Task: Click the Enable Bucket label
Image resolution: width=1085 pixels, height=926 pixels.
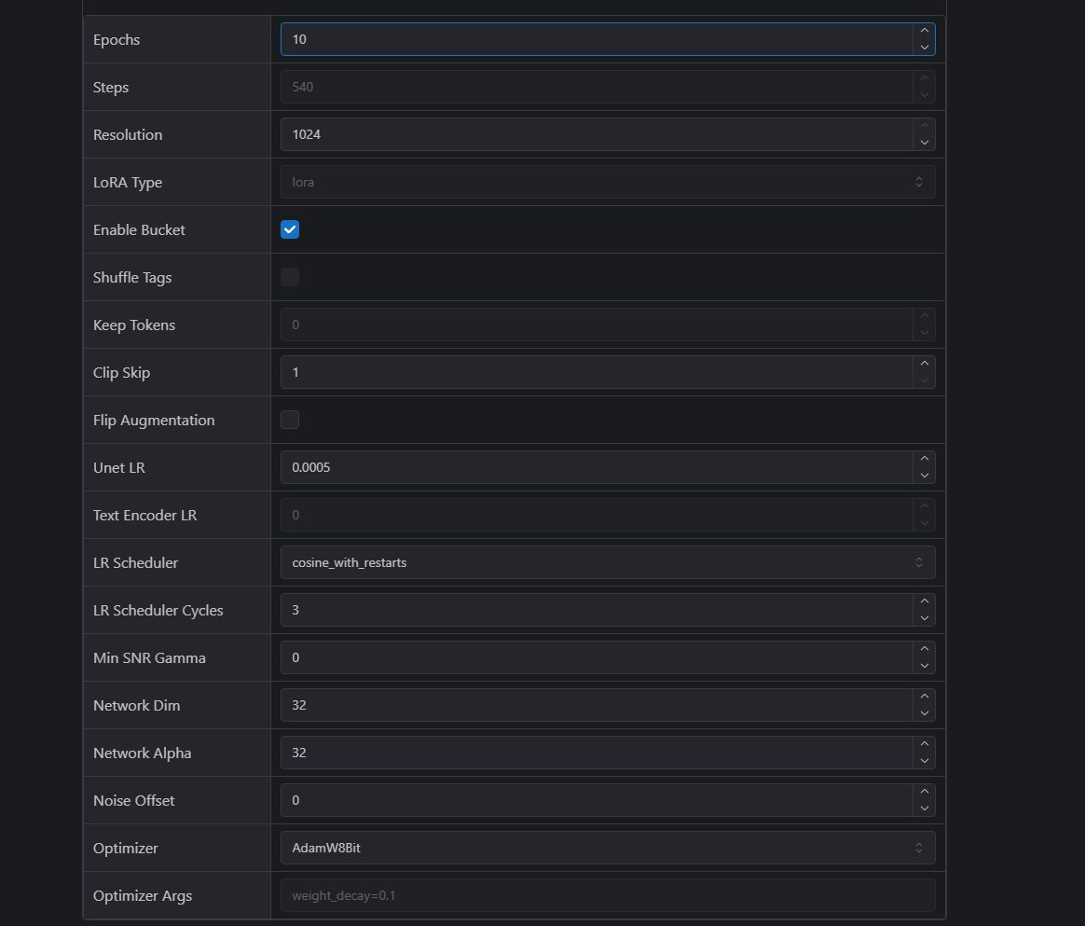Action: pyautogui.click(x=139, y=229)
